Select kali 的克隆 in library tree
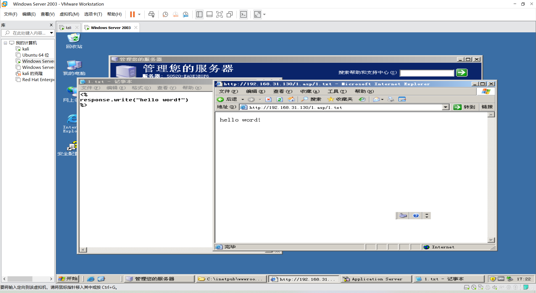The height and width of the screenshot is (293, 536). 32,73
